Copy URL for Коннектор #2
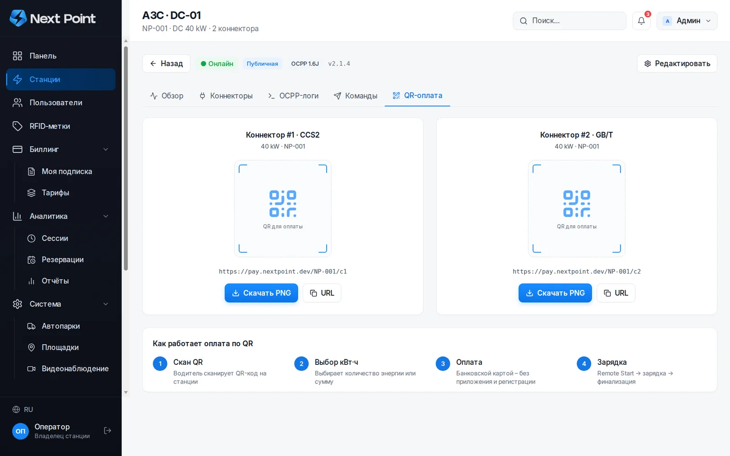This screenshot has width=730, height=456. tap(616, 293)
